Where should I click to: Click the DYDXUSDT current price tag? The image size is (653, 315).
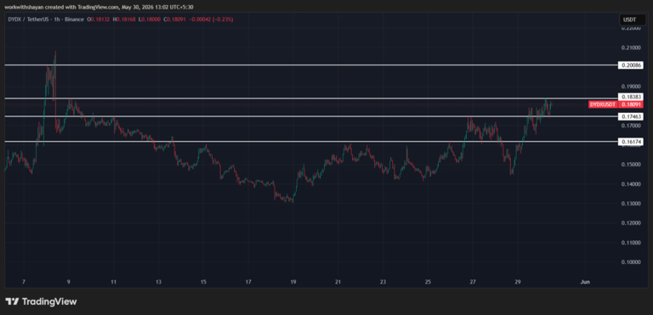tap(616, 104)
